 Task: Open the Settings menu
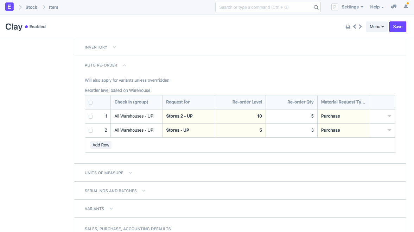[x=352, y=7]
